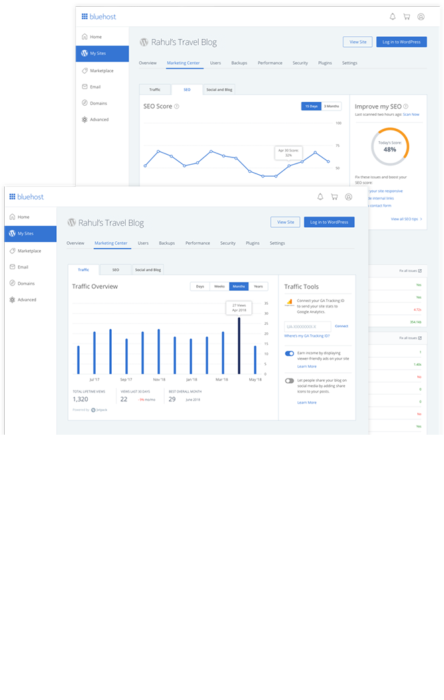Click the Apr 30 point on SEO chart
The height and width of the screenshot is (700, 444).
[289, 166]
